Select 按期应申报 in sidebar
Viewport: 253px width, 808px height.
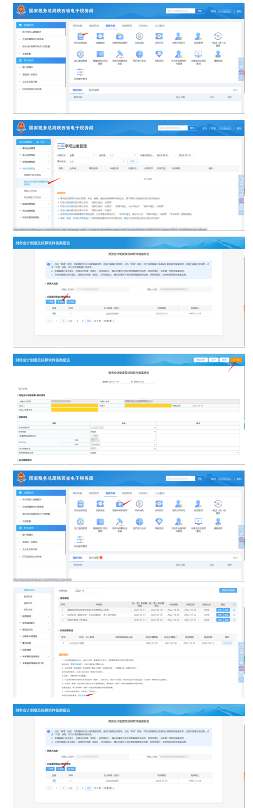[29, 590]
